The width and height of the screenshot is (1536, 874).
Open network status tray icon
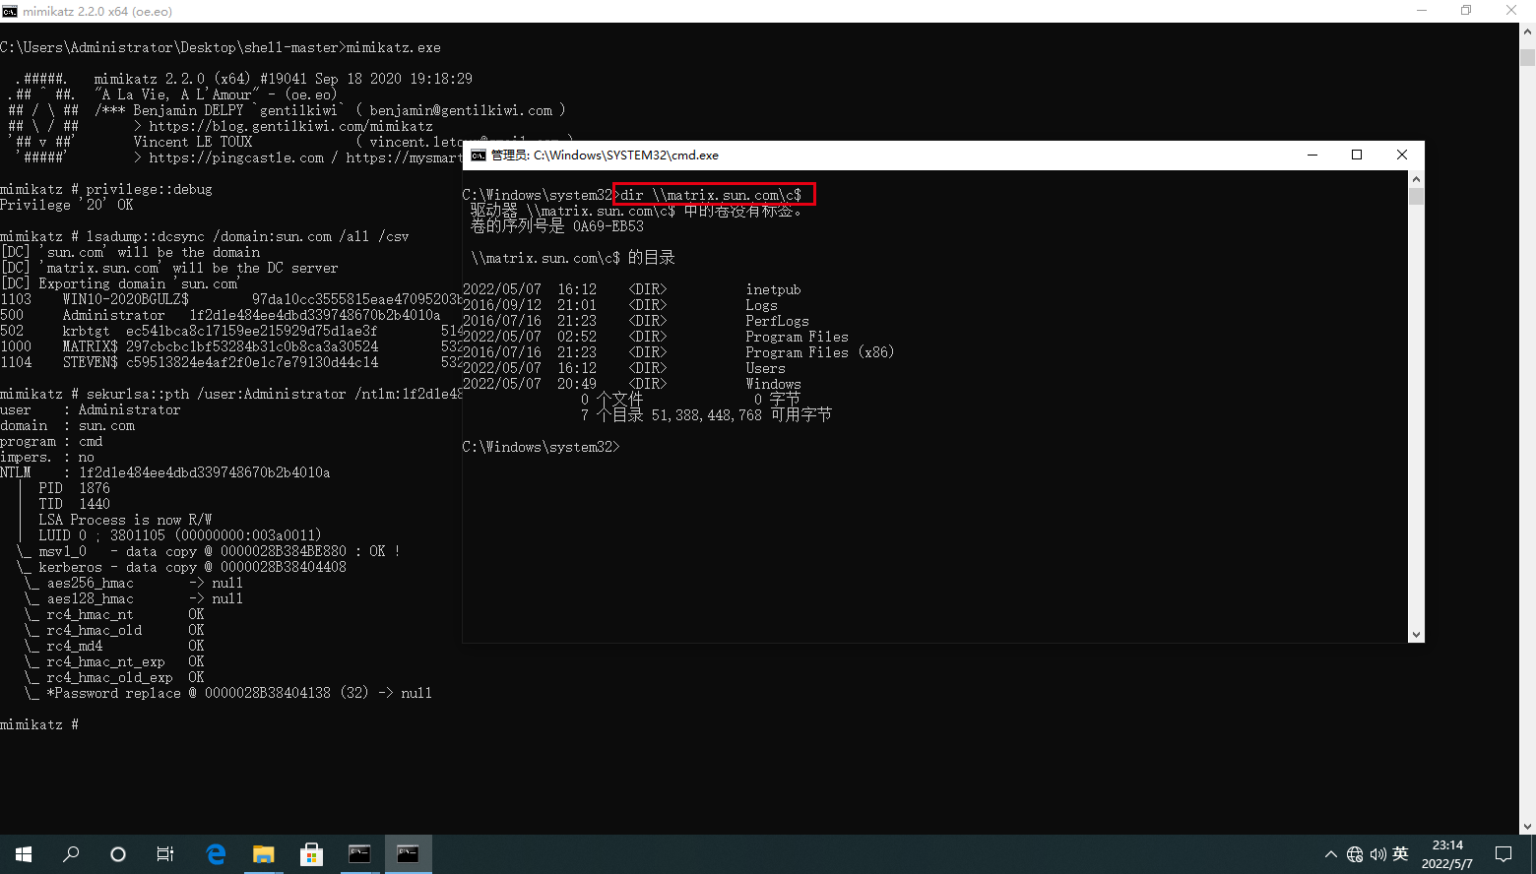(x=1355, y=854)
